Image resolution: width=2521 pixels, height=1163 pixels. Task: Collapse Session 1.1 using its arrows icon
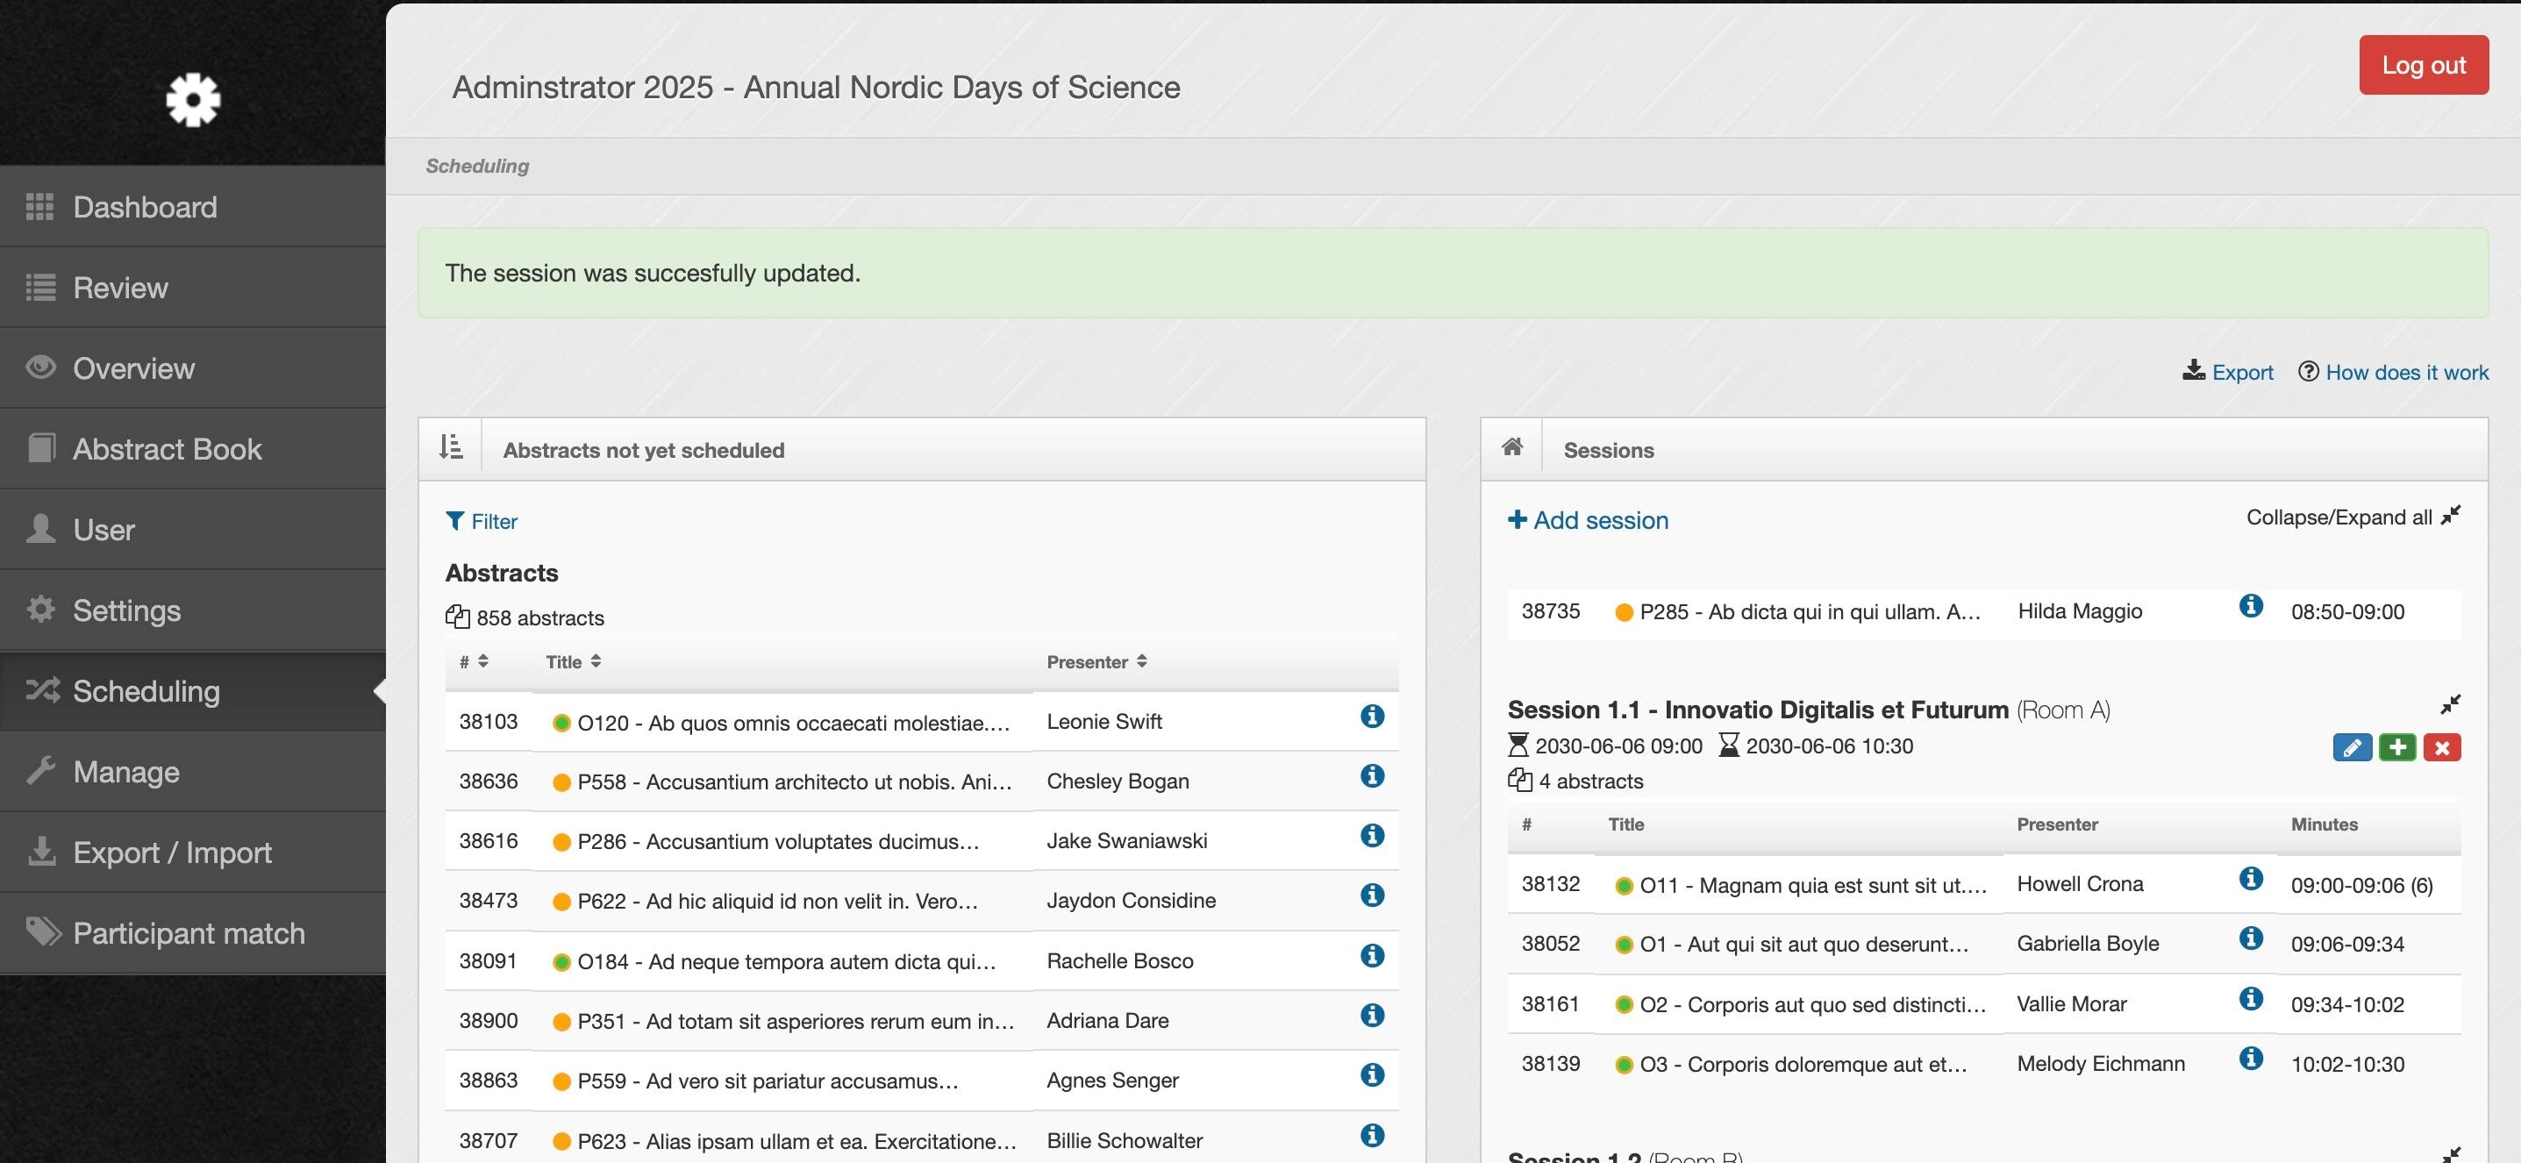click(x=2450, y=705)
